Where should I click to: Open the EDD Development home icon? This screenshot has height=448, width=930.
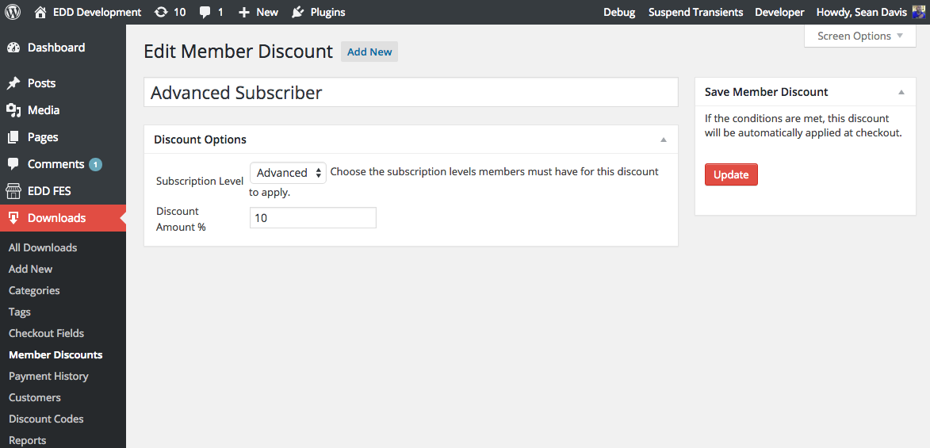[40, 12]
